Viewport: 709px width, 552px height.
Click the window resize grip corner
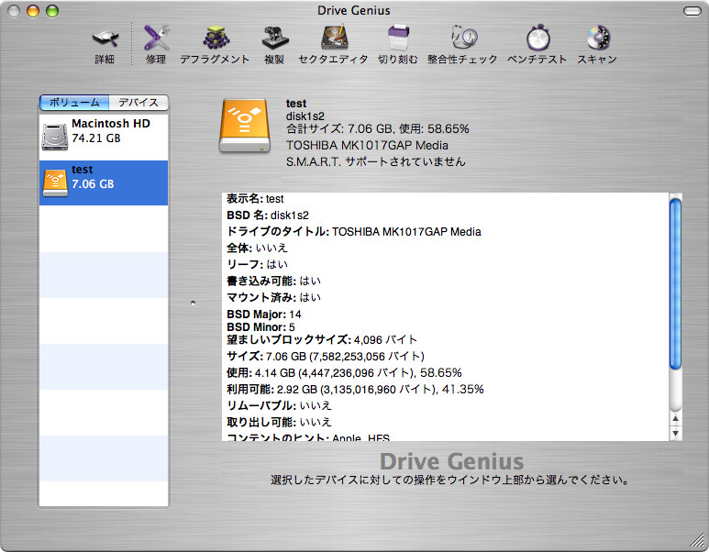698,541
